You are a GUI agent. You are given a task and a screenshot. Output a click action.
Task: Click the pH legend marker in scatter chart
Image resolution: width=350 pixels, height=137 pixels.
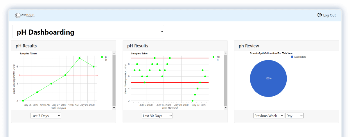coord(213,57)
